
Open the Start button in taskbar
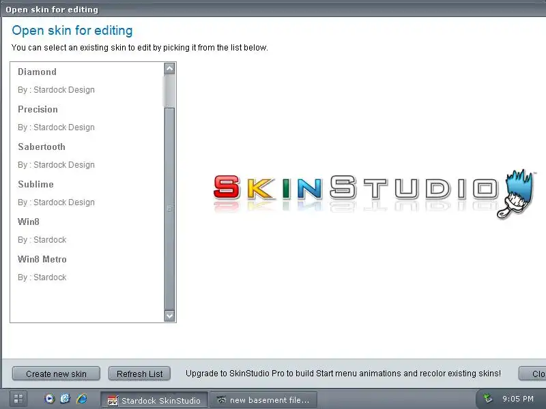18,399
